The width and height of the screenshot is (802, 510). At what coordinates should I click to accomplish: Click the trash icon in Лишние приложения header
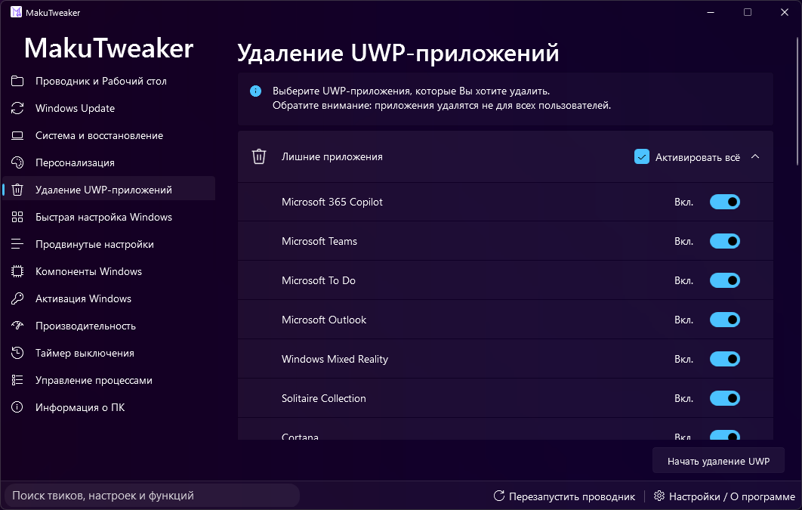click(x=259, y=156)
